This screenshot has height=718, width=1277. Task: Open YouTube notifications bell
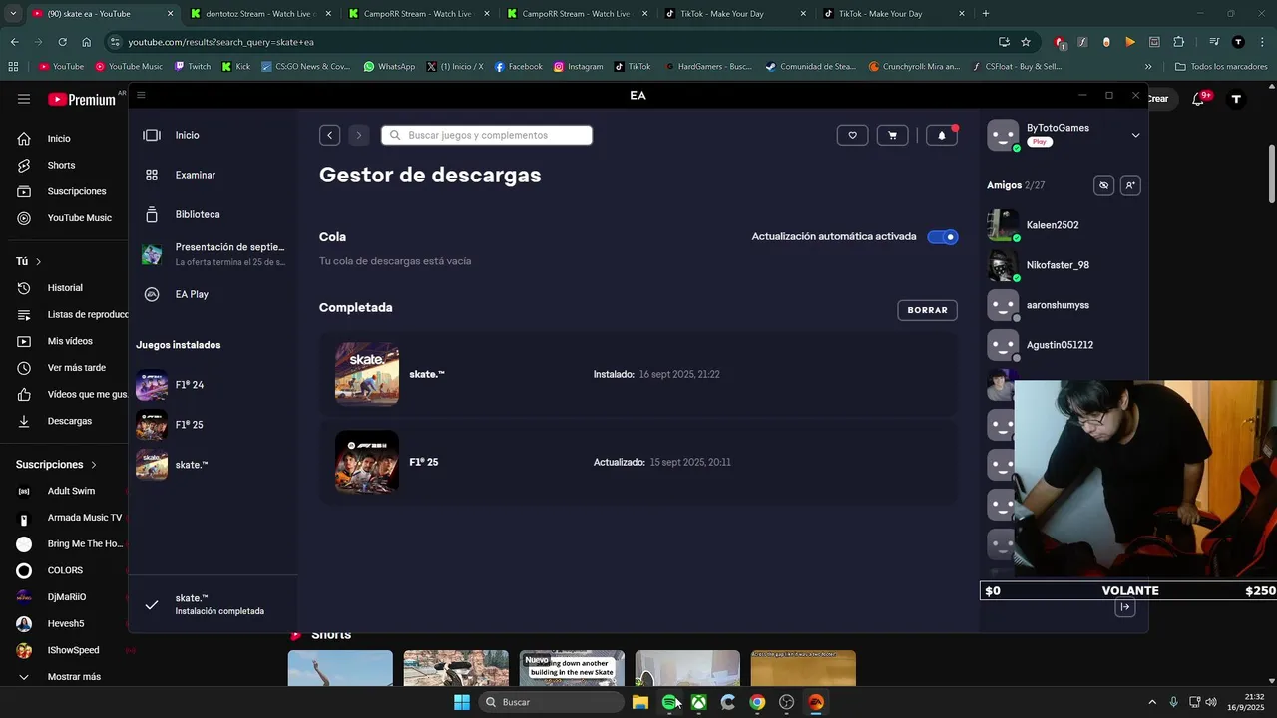point(1198,99)
